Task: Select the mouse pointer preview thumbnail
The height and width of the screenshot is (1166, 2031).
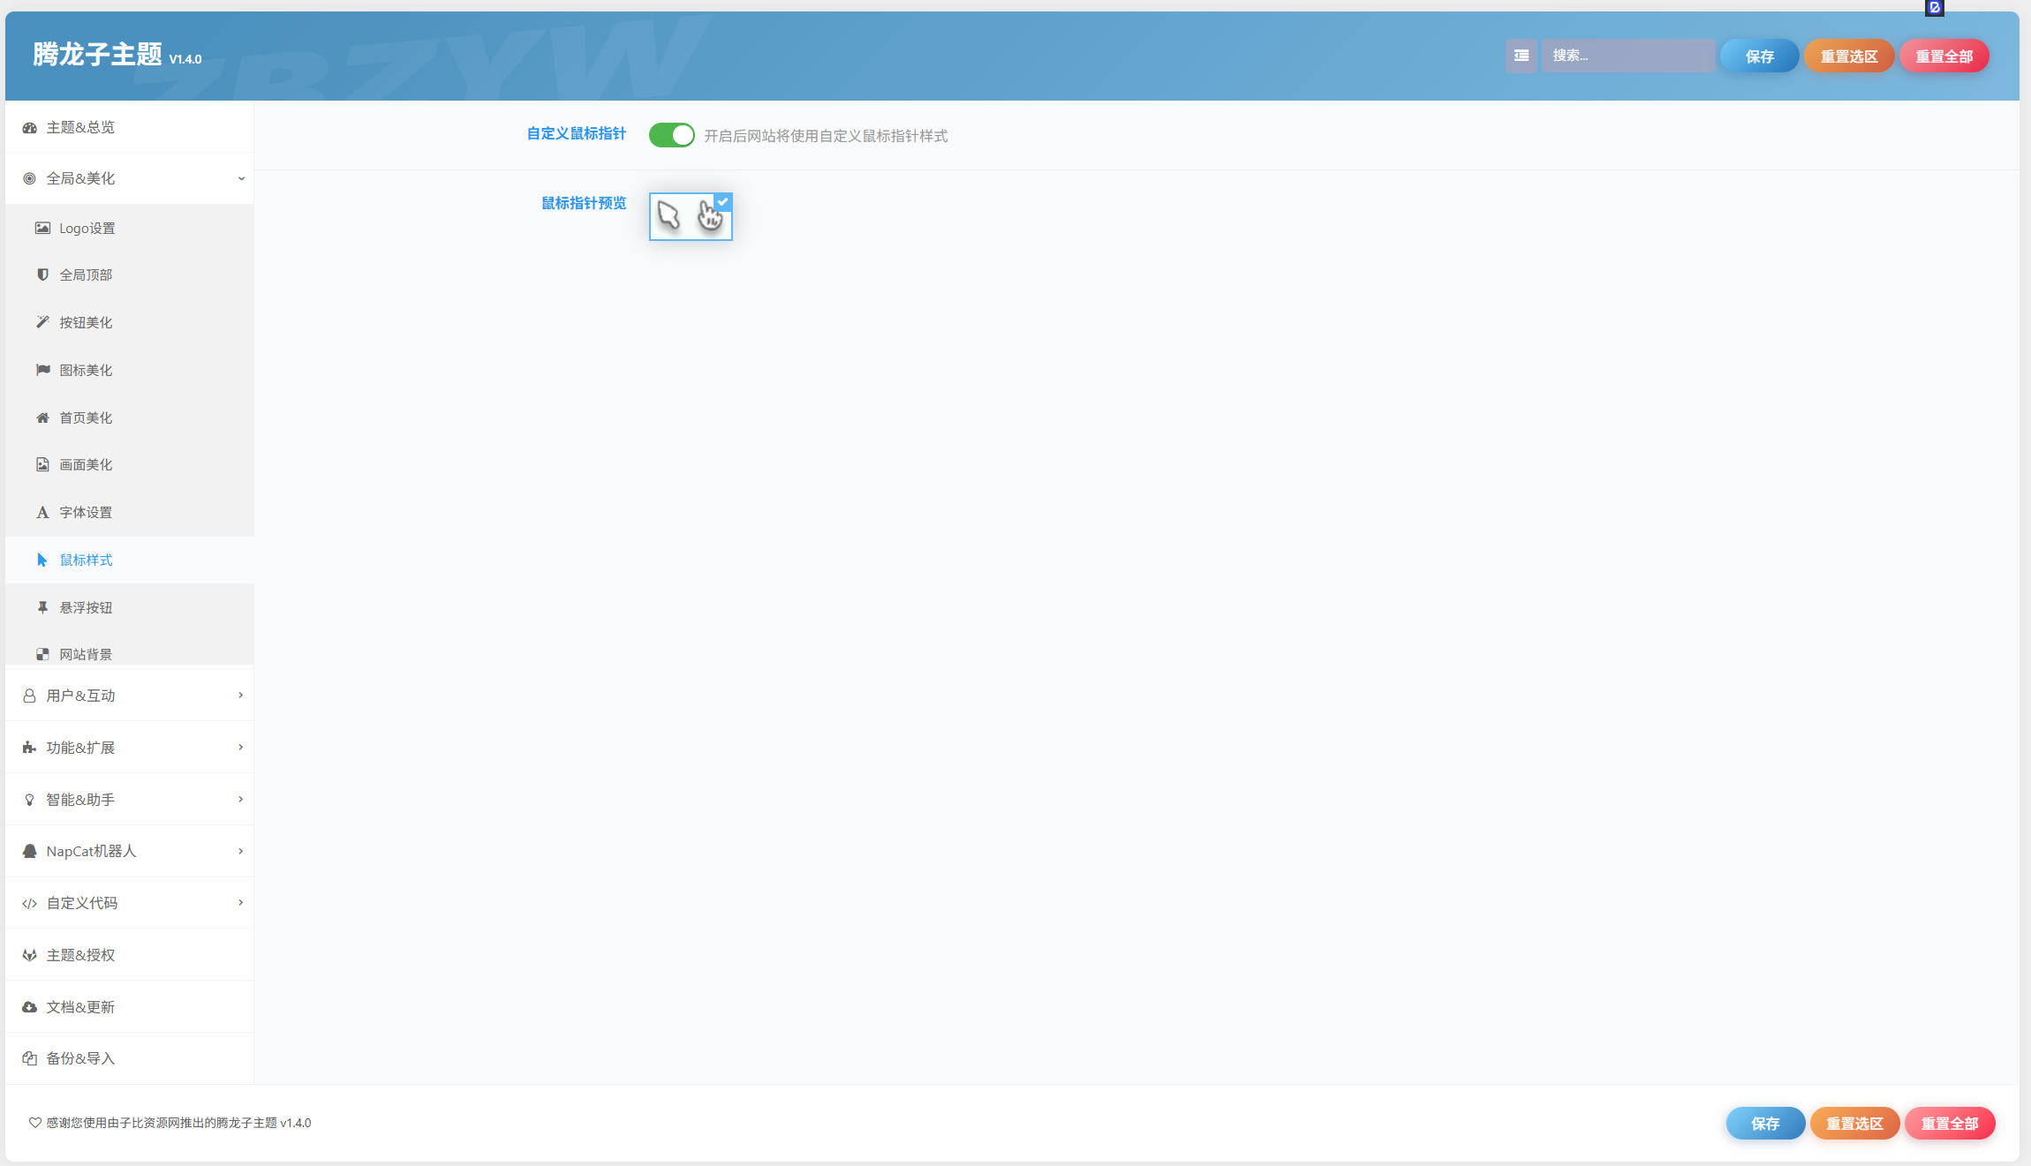Action: pyautogui.click(x=691, y=216)
